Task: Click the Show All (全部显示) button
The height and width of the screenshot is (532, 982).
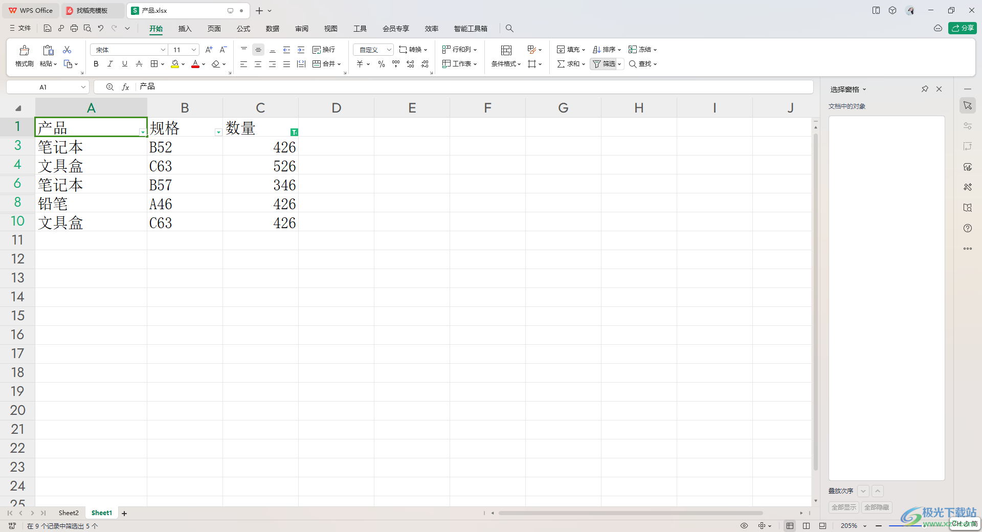Action: [844, 507]
